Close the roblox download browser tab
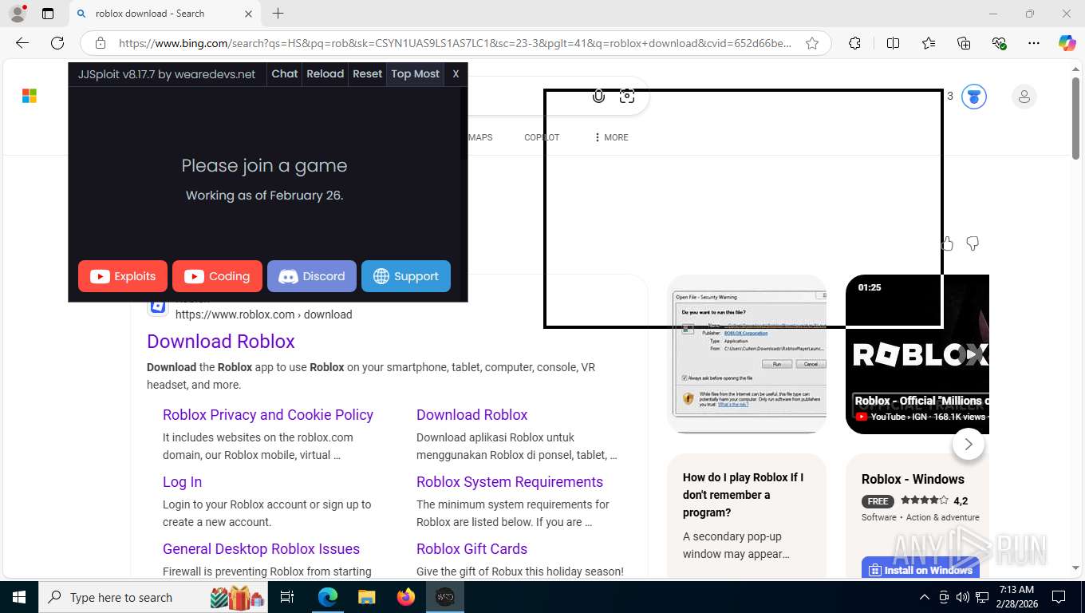1085x613 pixels. coord(248,14)
